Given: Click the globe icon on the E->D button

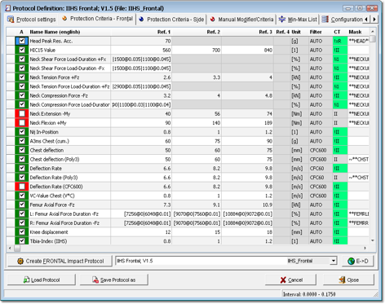Looking at the screenshot, I should 352,261.
